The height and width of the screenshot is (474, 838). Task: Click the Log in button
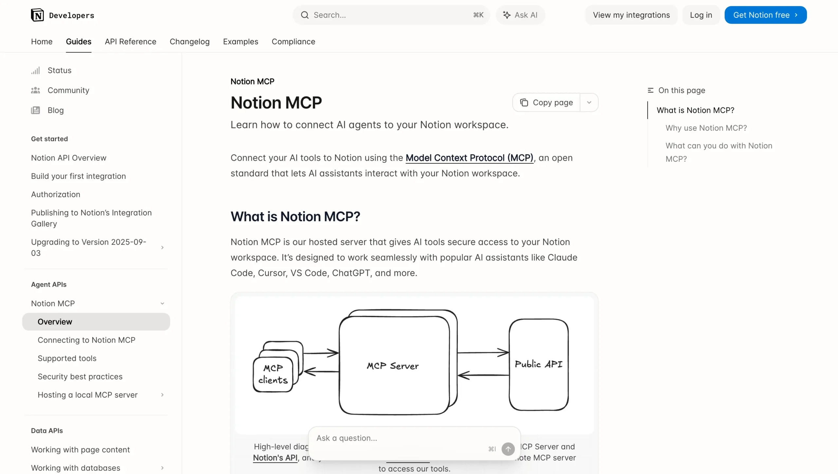pos(701,15)
